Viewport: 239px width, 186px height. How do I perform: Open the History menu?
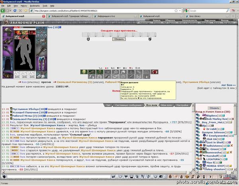24,6
